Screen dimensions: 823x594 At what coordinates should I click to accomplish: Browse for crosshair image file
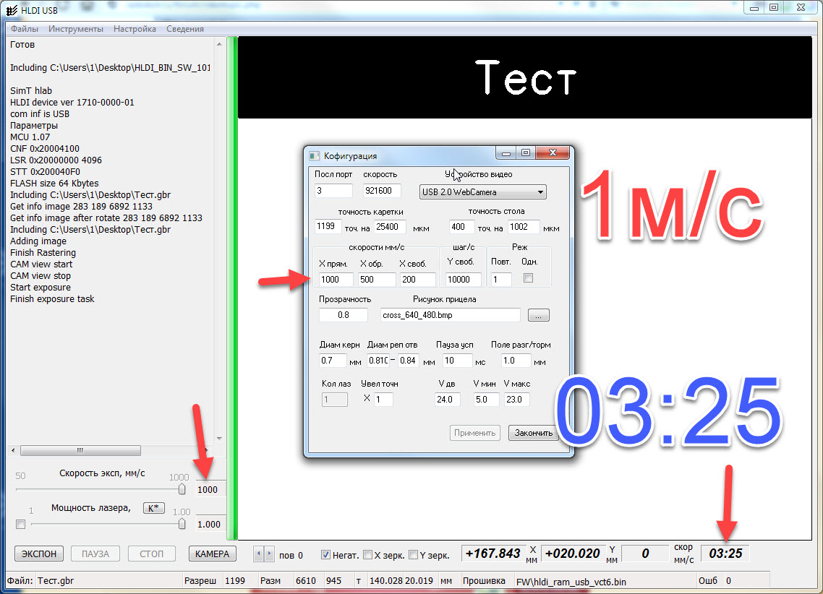(x=539, y=315)
